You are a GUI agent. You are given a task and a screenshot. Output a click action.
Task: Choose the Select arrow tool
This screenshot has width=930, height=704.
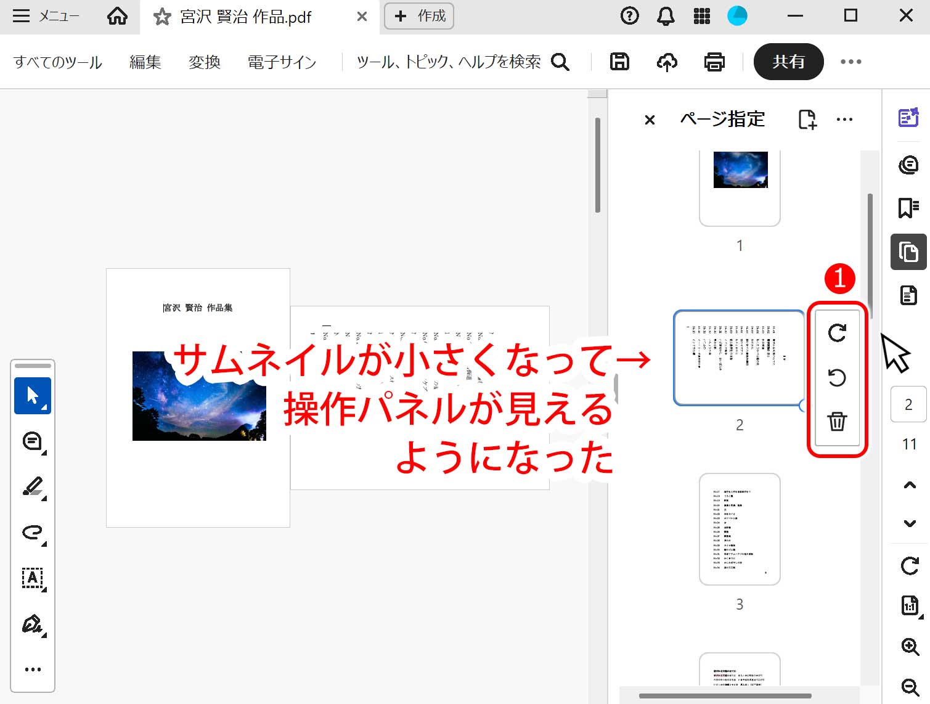click(x=33, y=395)
